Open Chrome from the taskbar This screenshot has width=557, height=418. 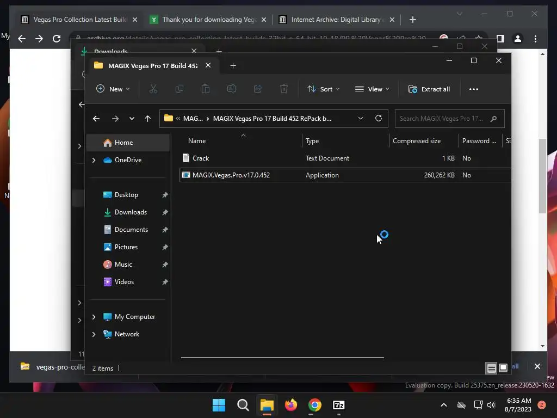[x=315, y=405]
